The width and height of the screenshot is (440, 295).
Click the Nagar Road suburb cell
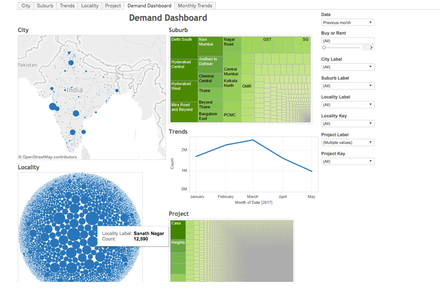(x=232, y=44)
